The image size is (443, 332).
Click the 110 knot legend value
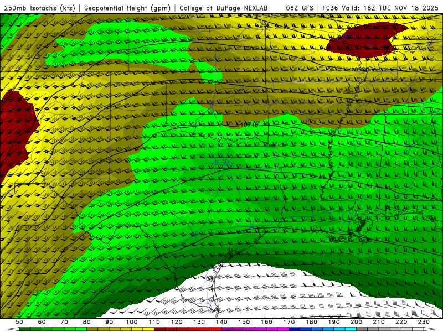point(154,322)
